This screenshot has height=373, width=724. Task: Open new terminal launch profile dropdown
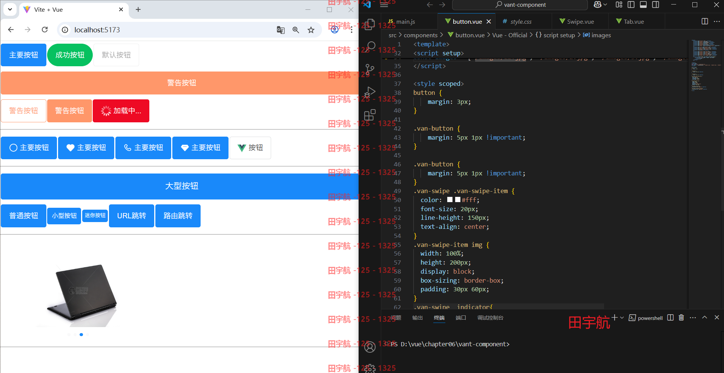622,318
